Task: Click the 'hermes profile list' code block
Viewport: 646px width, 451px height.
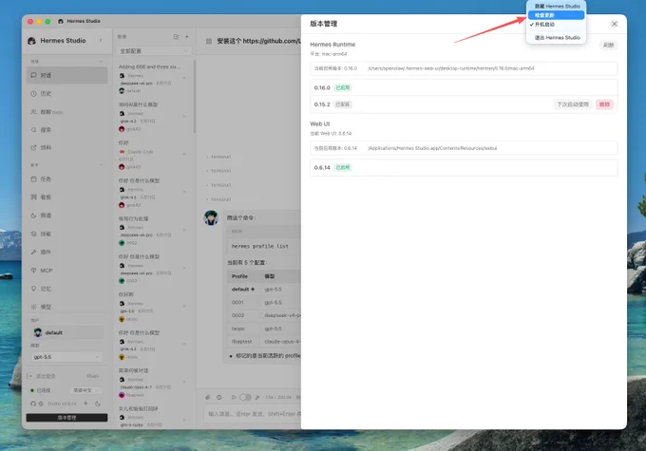Action: pyautogui.click(x=264, y=246)
